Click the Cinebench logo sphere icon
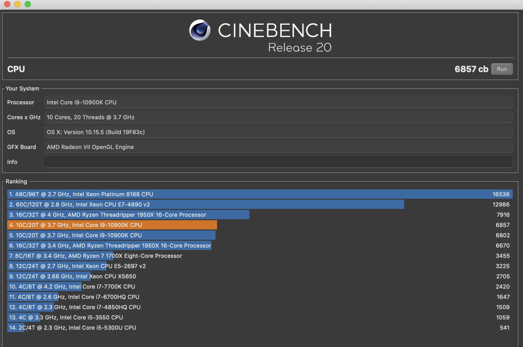 click(x=200, y=30)
